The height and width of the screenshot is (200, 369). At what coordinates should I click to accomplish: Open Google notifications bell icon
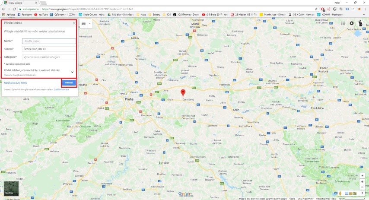click(352, 23)
